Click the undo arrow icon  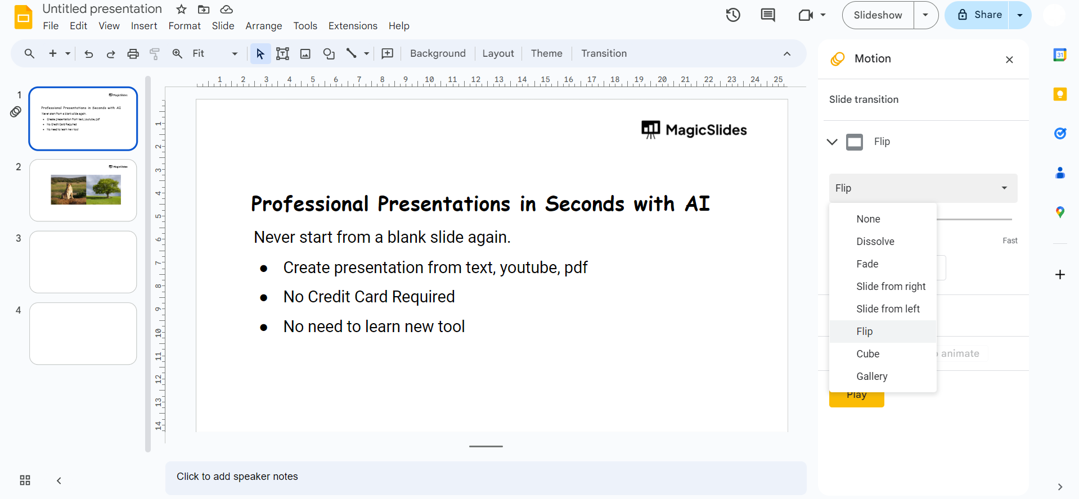tap(88, 54)
